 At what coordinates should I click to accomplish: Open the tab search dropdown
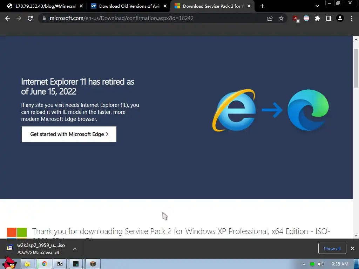click(x=317, y=6)
